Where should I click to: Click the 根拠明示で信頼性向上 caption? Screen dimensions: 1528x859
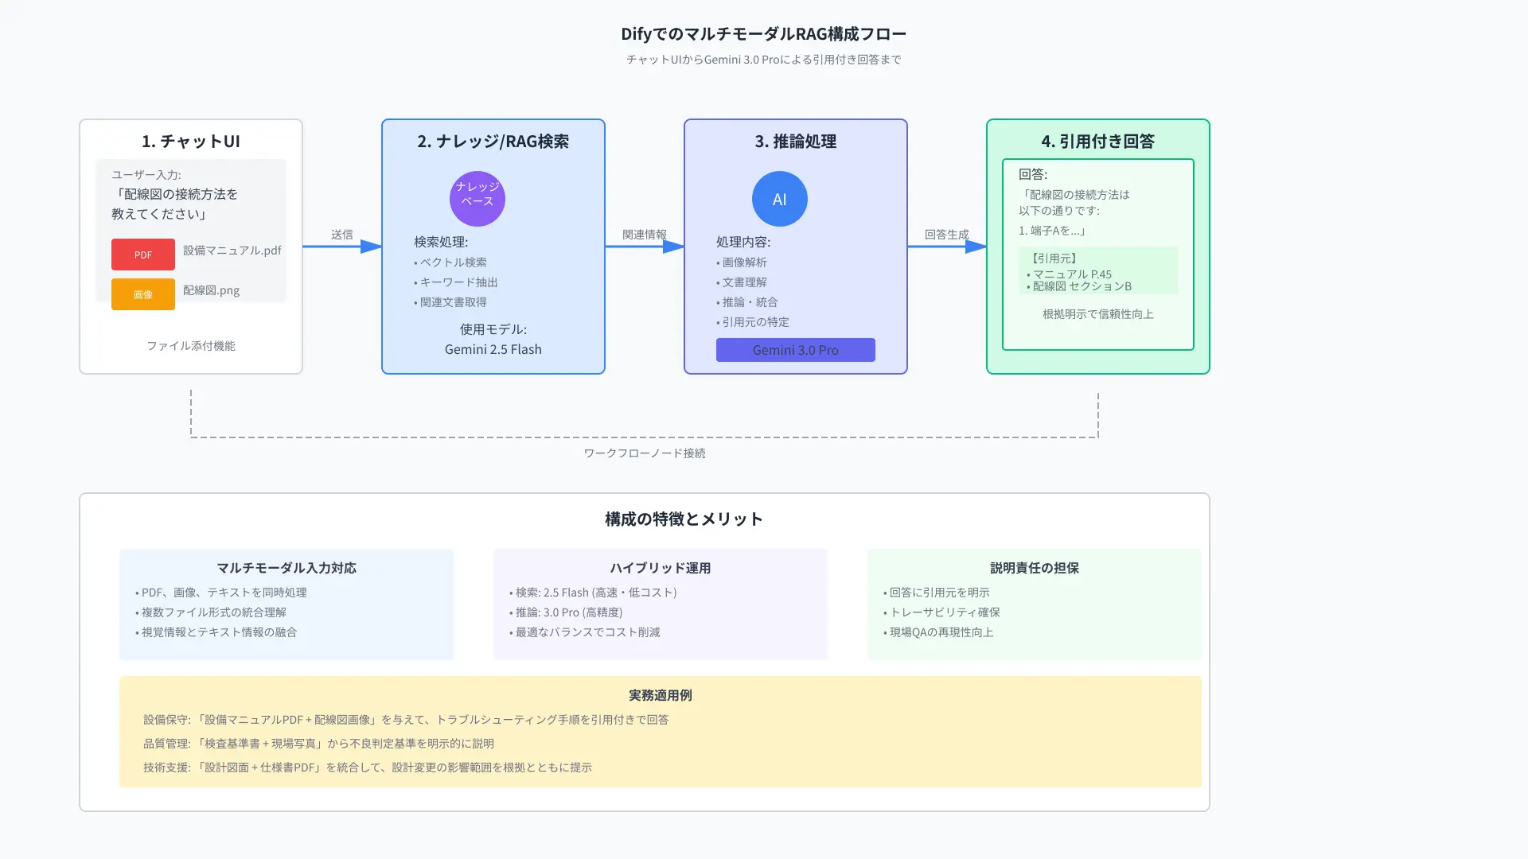click(1098, 314)
